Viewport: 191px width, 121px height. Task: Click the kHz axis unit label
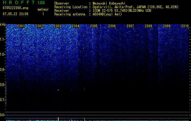pyautogui.click(x=3, y=25)
